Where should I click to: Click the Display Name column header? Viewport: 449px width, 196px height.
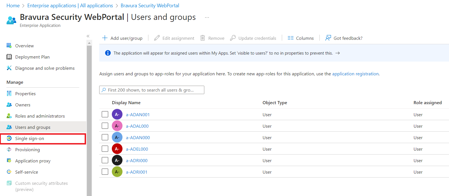[126, 102]
